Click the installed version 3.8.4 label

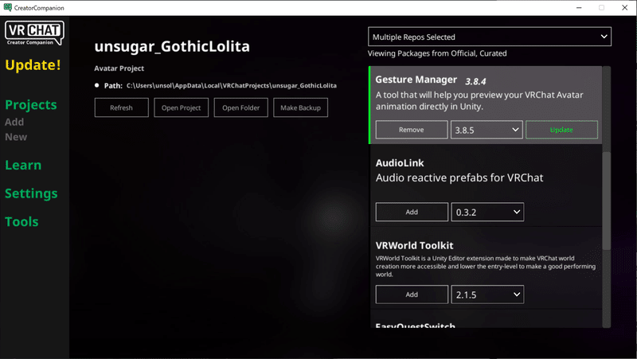475,81
